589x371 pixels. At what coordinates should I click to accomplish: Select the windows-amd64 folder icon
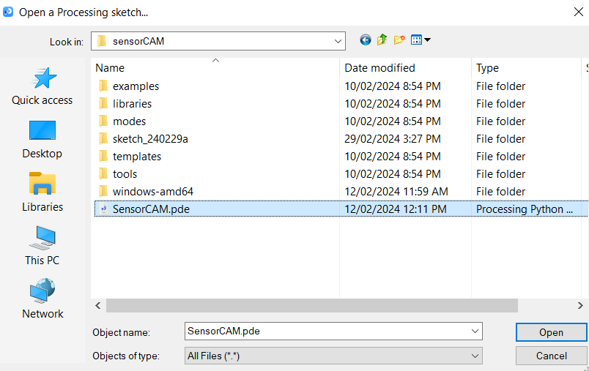coord(103,192)
